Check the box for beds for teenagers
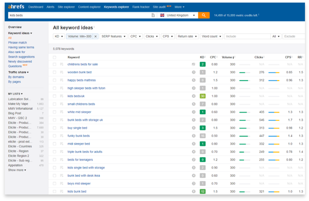This screenshot has width=309, height=201. tap(54, 160)
